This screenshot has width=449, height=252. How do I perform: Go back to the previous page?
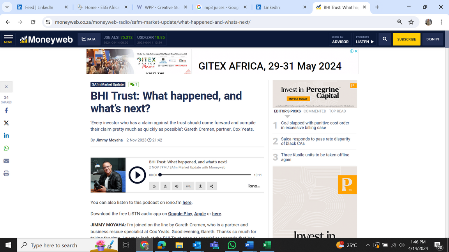click(x=8, y=22)
